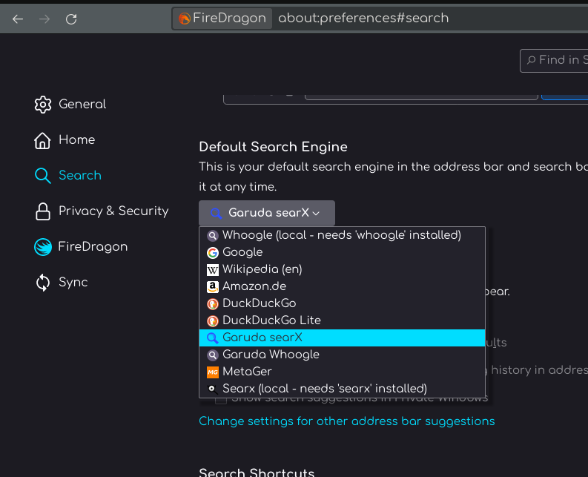The width and height of the screenshot is (588, 477).
Task: Click the Wikipedia W icon in list
Action: click(x=213, y=270)
